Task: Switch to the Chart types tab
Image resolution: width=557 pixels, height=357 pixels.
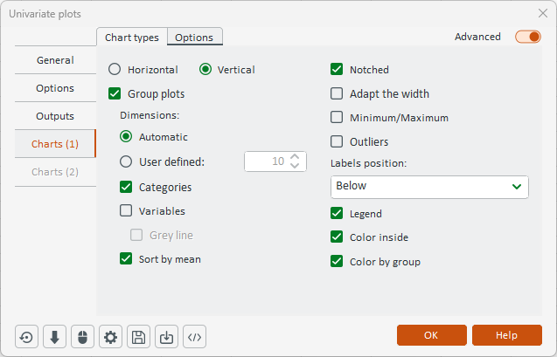Action: tap(132, 37)
